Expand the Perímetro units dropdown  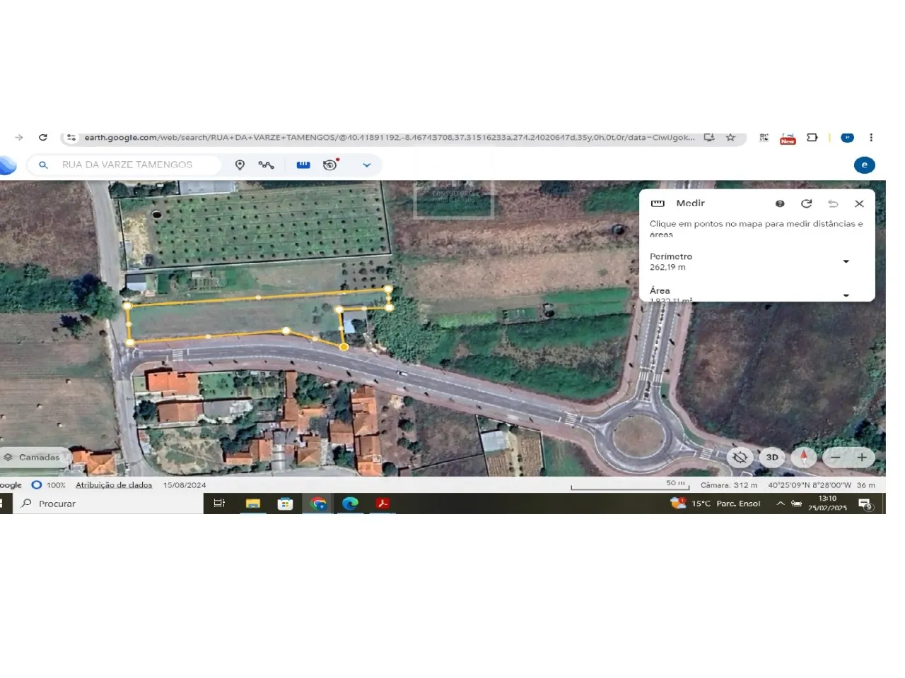846,261
